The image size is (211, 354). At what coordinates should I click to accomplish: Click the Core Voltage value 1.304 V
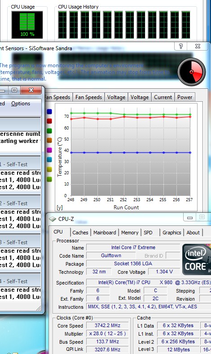tap(164, 272)
